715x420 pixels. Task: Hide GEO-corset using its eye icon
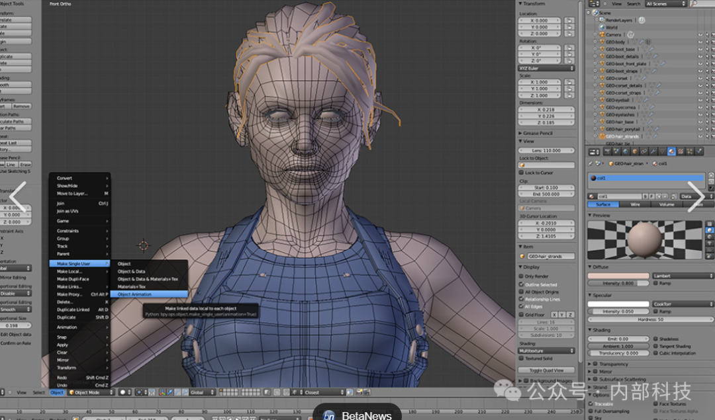700,79
